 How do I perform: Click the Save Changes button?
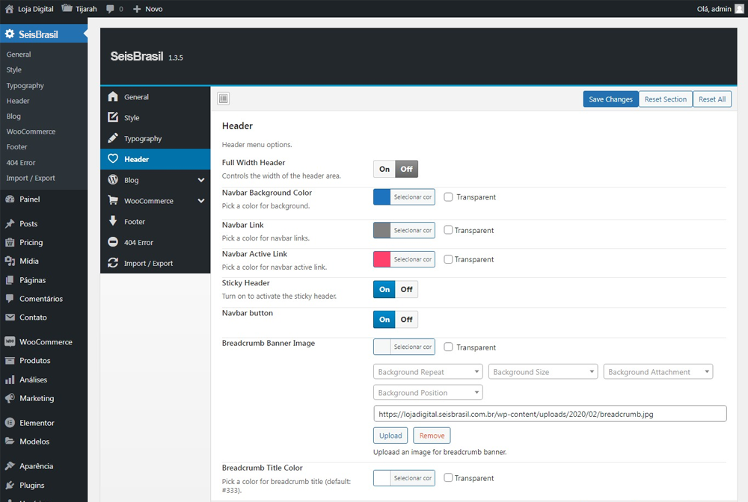click(610, 99)
